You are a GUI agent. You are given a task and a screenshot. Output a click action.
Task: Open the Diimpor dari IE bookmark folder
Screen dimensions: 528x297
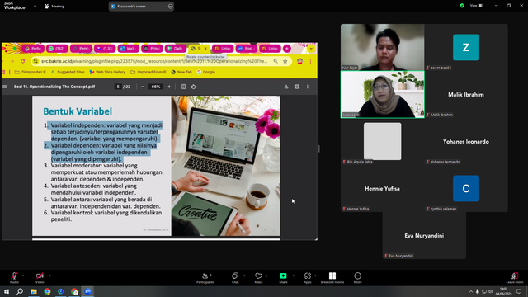31,72
